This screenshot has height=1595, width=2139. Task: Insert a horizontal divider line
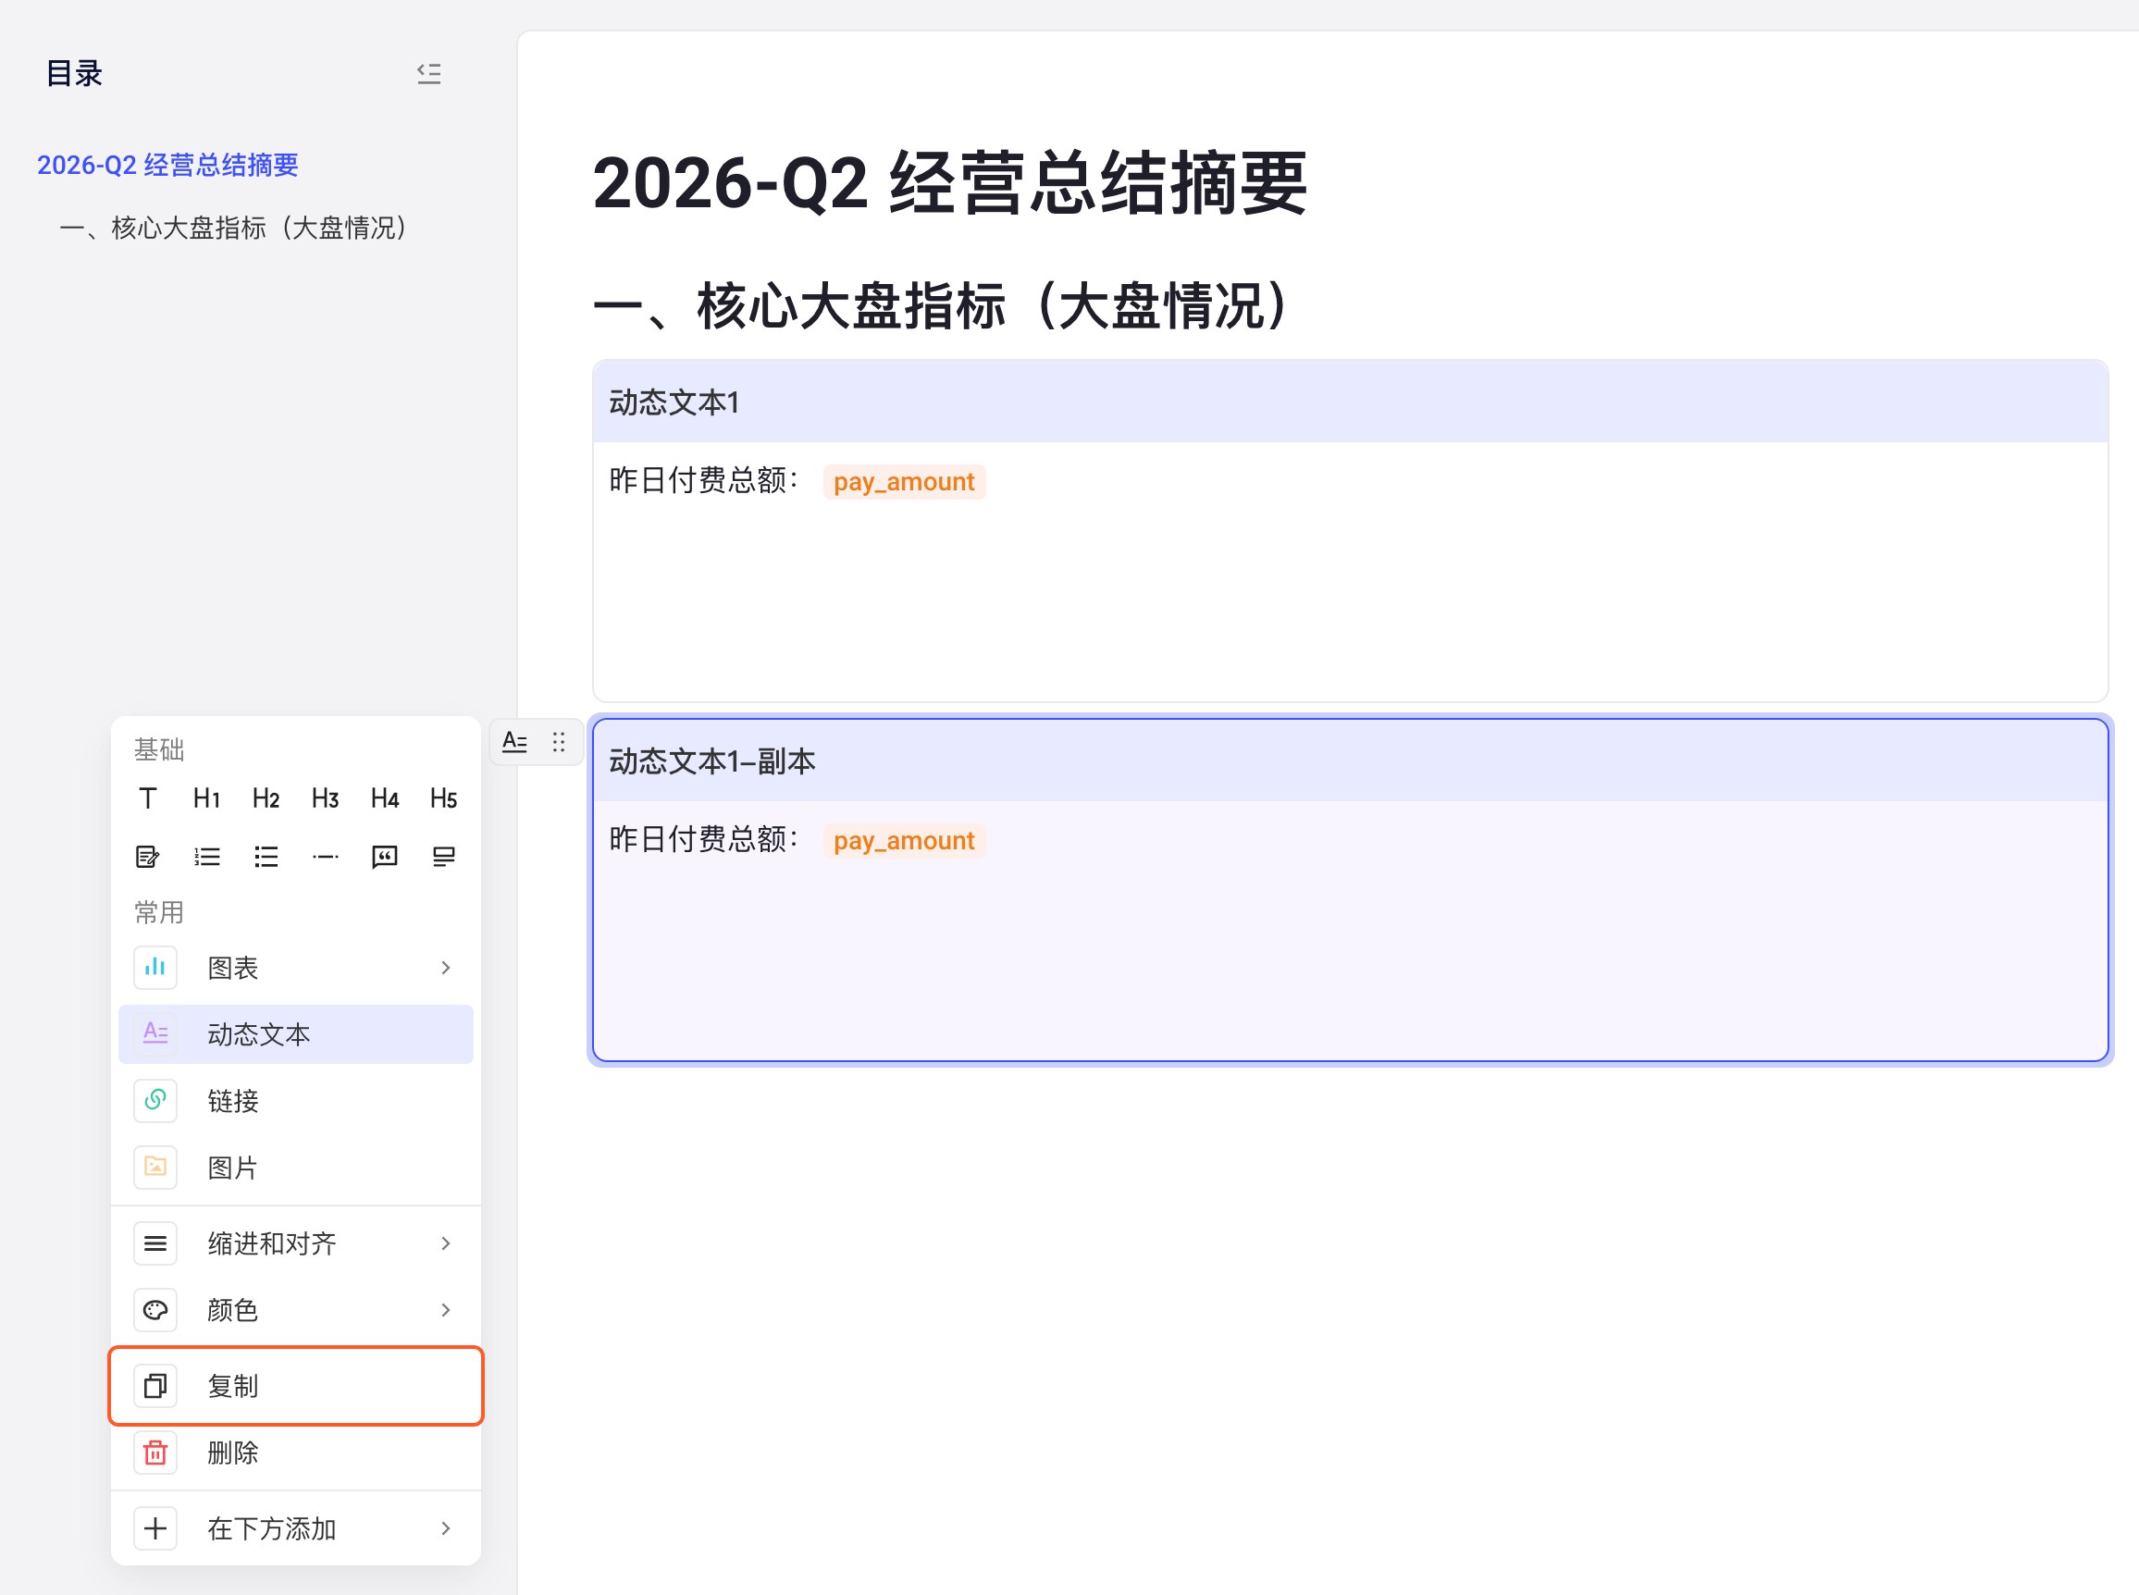[326, 857]
